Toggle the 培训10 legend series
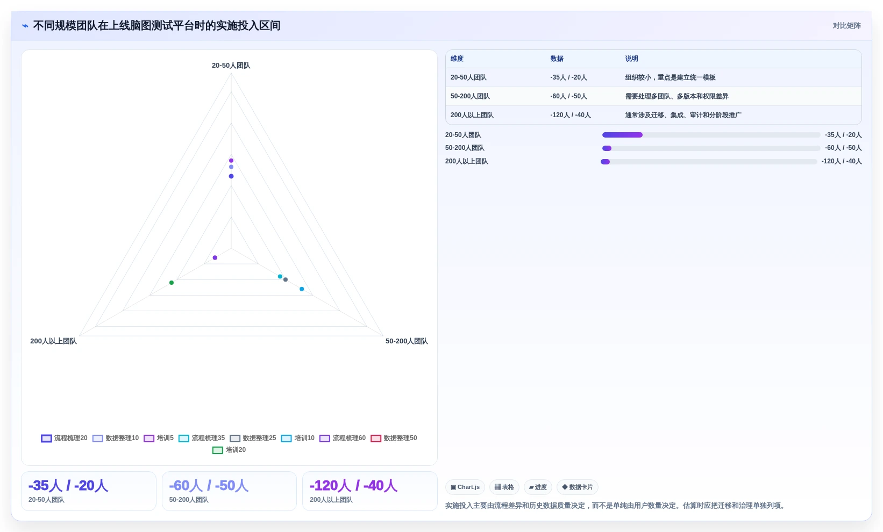The width and height of the screenshot is (883, 532). click(x=298, y=438)
